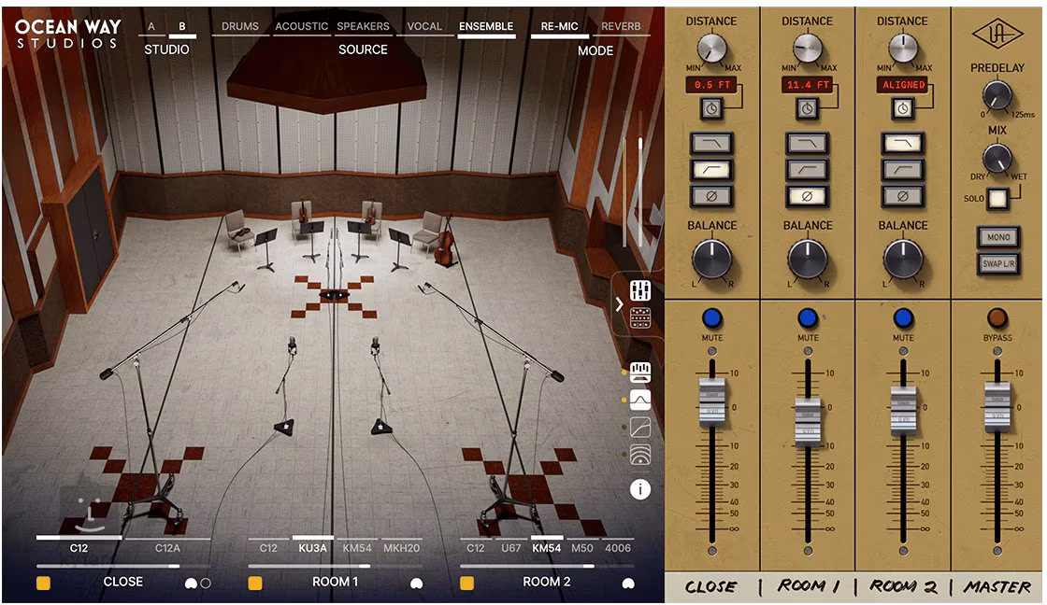Switch source to the Drums tab
The height and width of the screenshot is (605, 1047).
[x=240, y=26]
